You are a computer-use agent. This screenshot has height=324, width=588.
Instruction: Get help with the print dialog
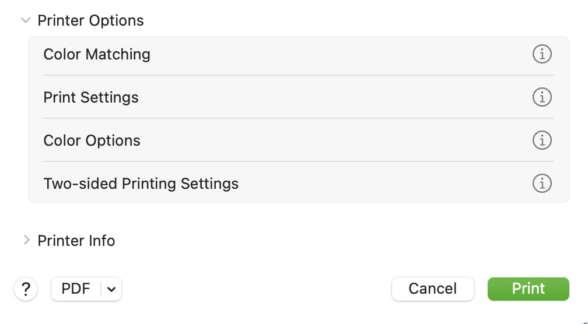click(26, 289)
